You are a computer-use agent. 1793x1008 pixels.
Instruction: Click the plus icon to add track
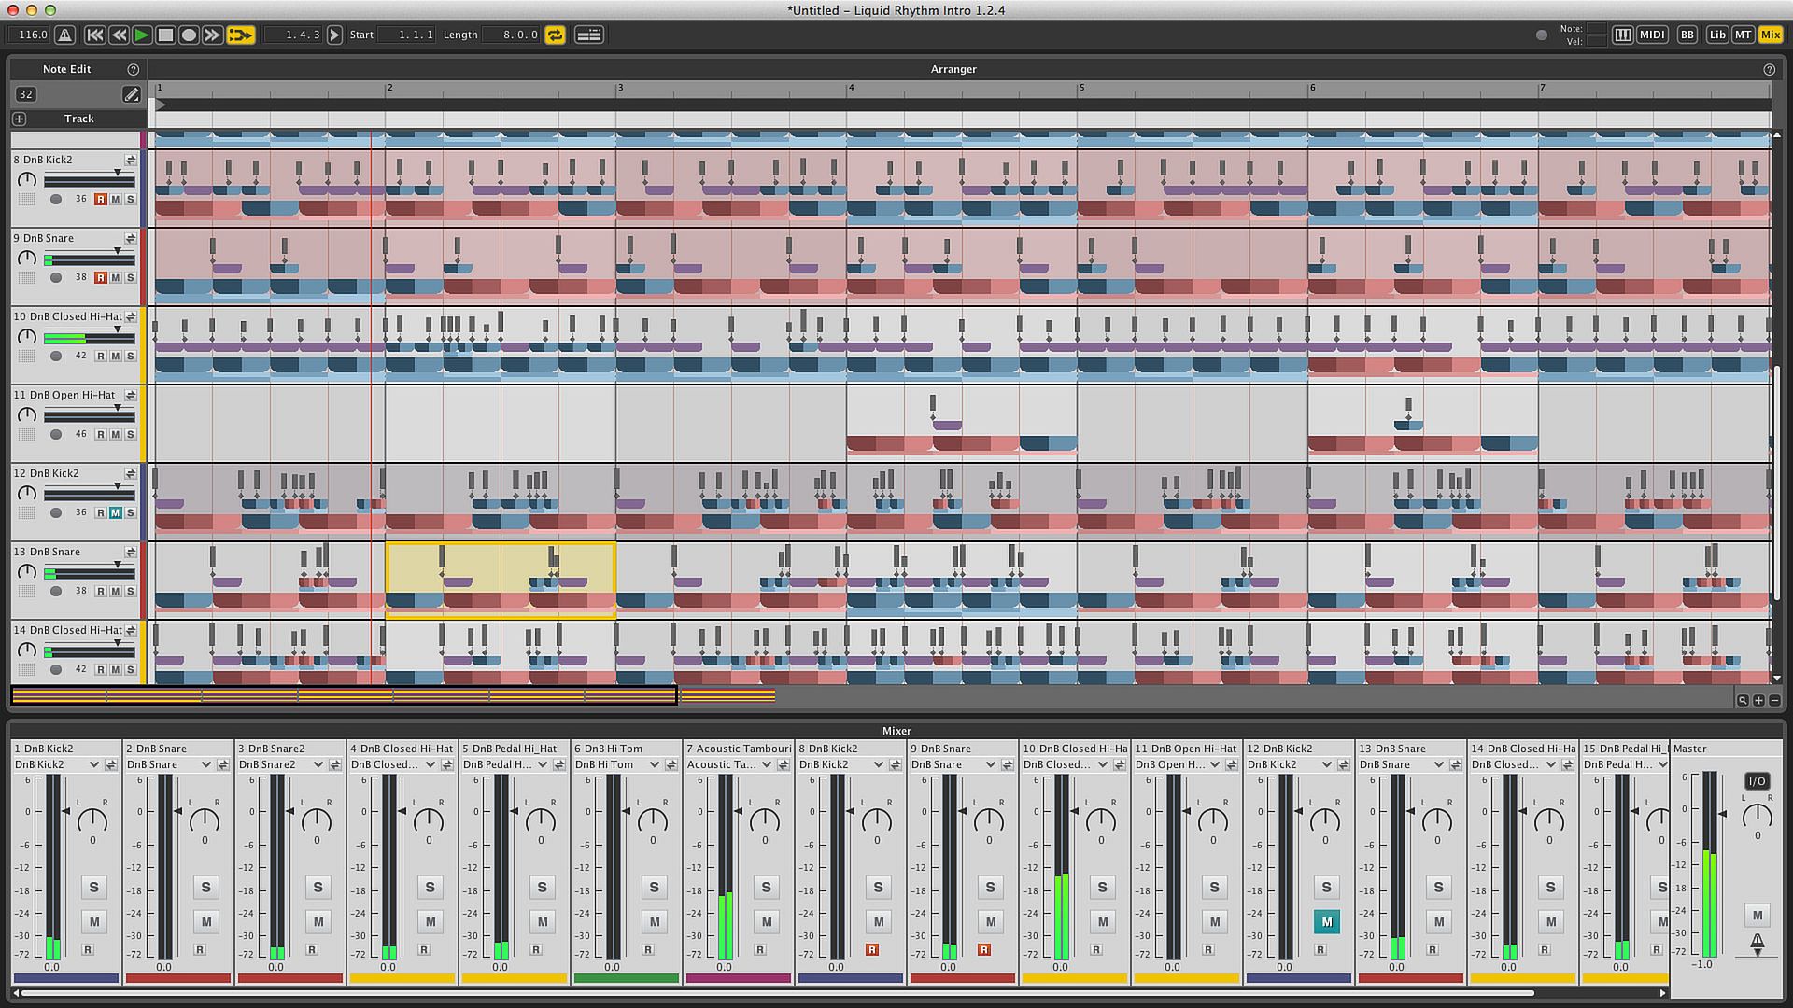pos(20,119)
